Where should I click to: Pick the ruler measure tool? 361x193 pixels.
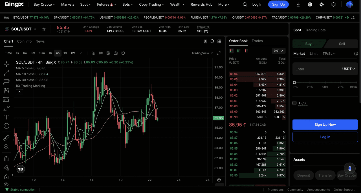pyautogui.click(x=6, y=138)
